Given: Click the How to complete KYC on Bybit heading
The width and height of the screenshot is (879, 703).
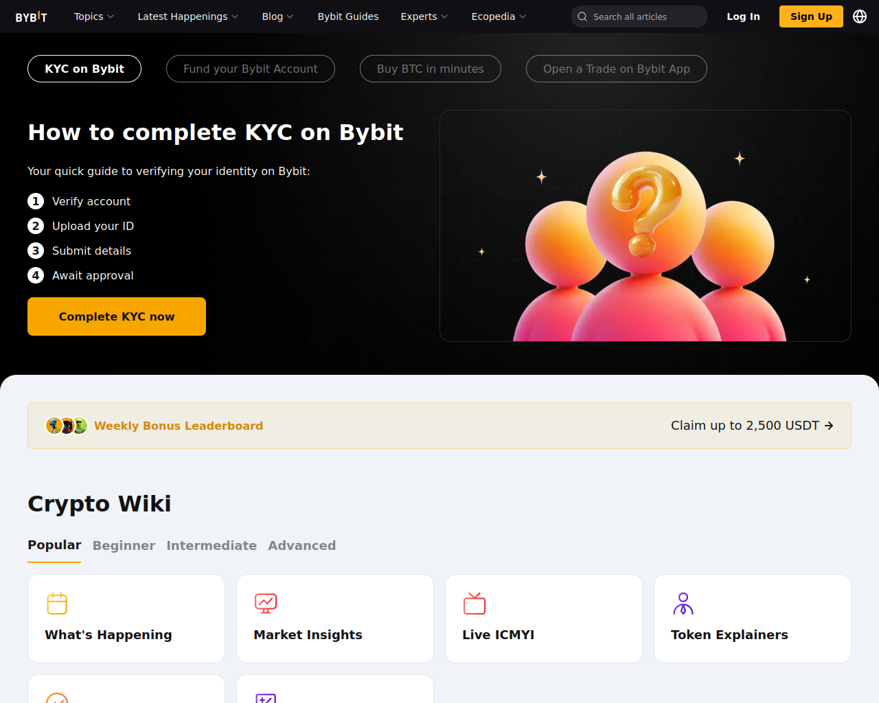Looking at the screenshot, I should click(x=216, y=132).
